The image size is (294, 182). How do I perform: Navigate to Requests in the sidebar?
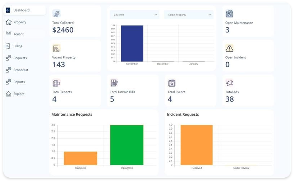point(20,58)
